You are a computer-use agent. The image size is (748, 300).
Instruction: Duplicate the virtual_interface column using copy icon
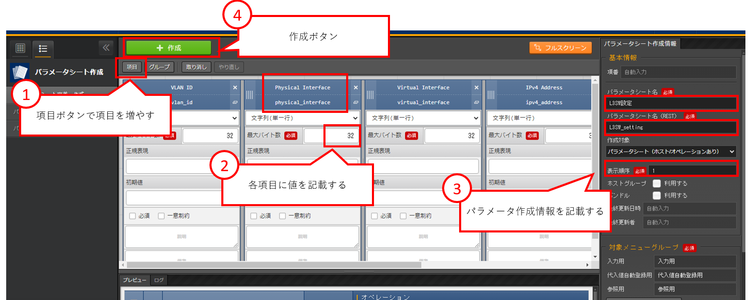[x=476, y=103]
